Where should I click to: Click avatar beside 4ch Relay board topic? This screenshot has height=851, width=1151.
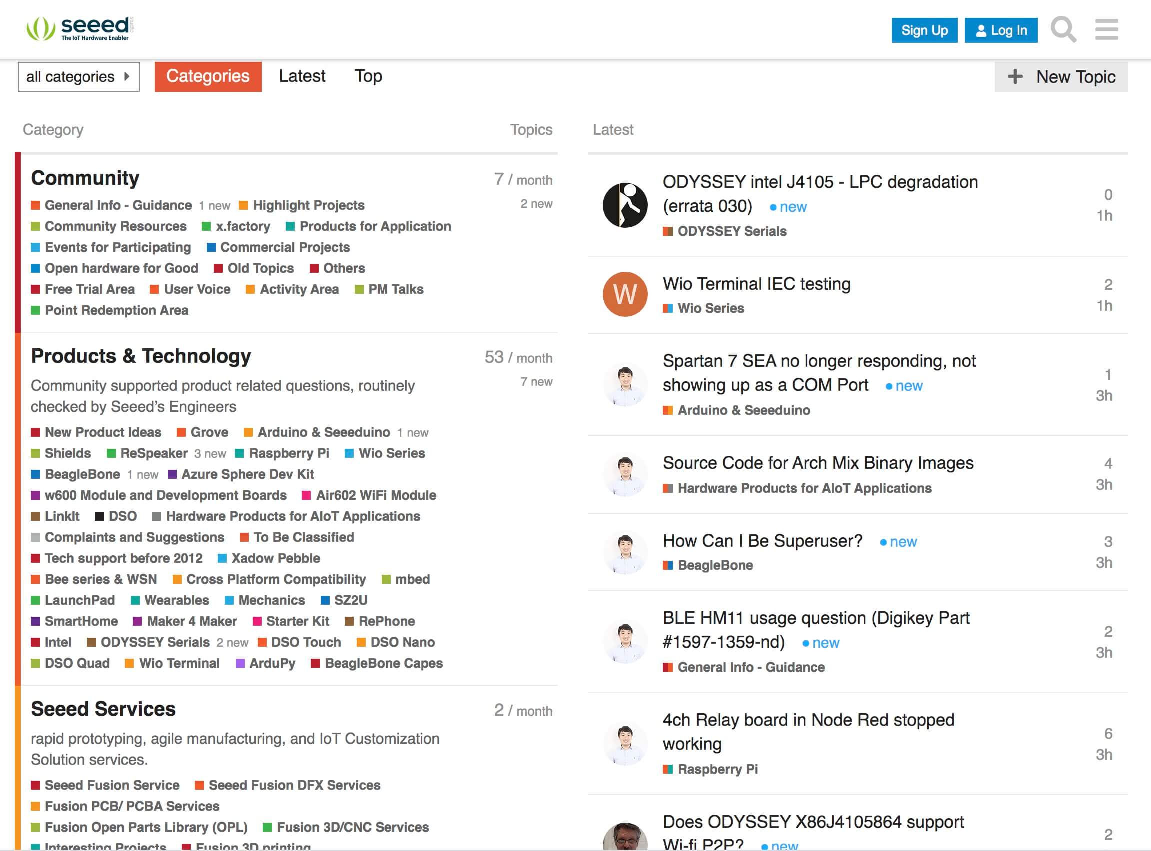(625, 743)
